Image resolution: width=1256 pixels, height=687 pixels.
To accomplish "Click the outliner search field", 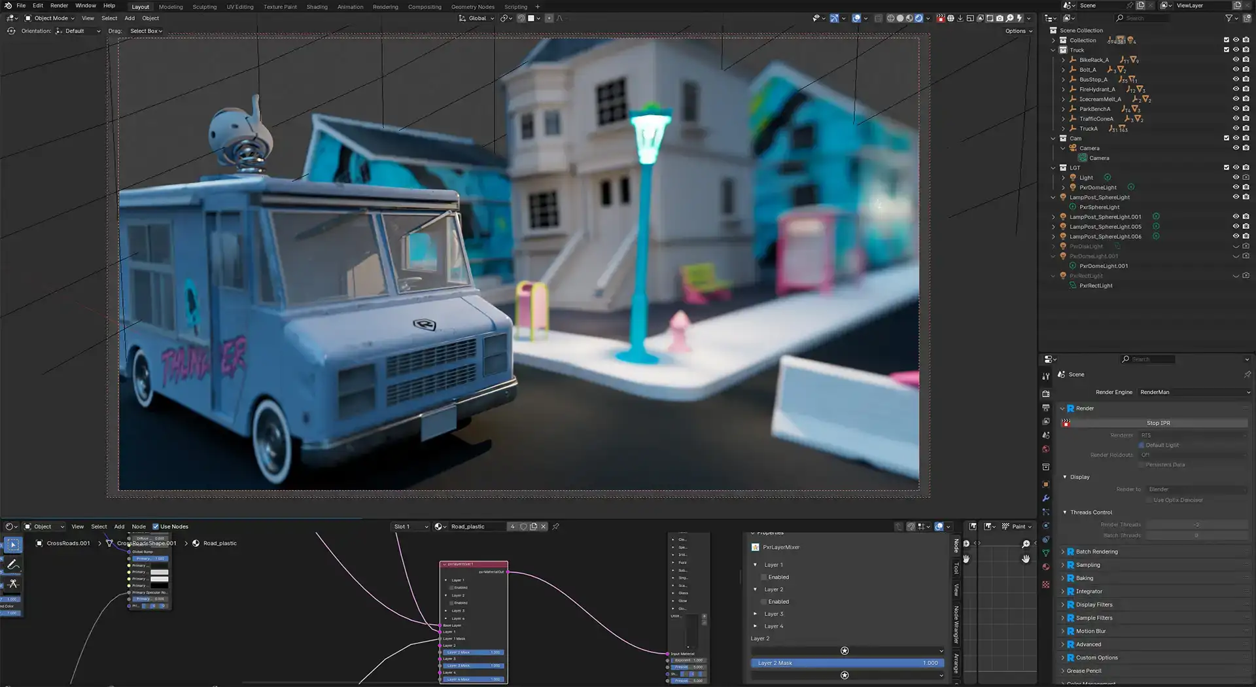I will coord(1142,18).
